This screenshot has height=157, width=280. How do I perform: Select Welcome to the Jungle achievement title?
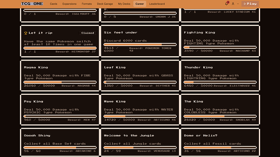click(x=129, y=136)
